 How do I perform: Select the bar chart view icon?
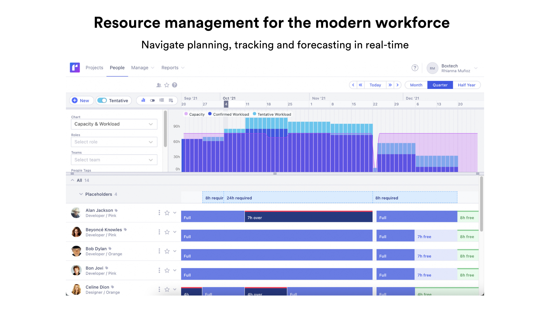(143, 100)
